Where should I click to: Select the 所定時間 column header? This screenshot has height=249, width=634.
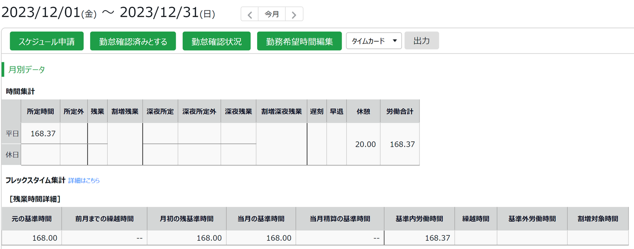tap(41, 112)
